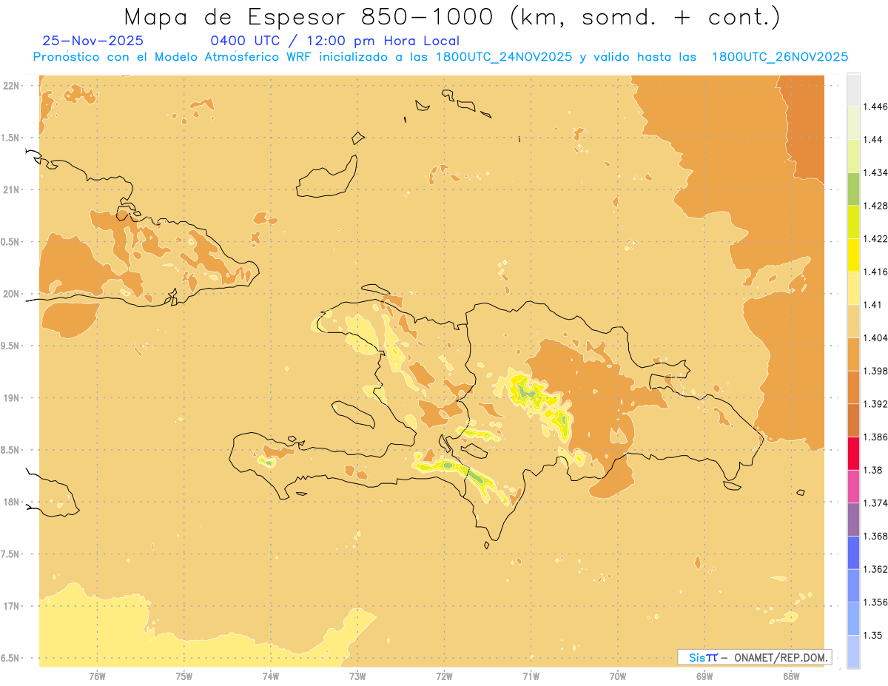Click the legend value '1.446'

[876, 107]
